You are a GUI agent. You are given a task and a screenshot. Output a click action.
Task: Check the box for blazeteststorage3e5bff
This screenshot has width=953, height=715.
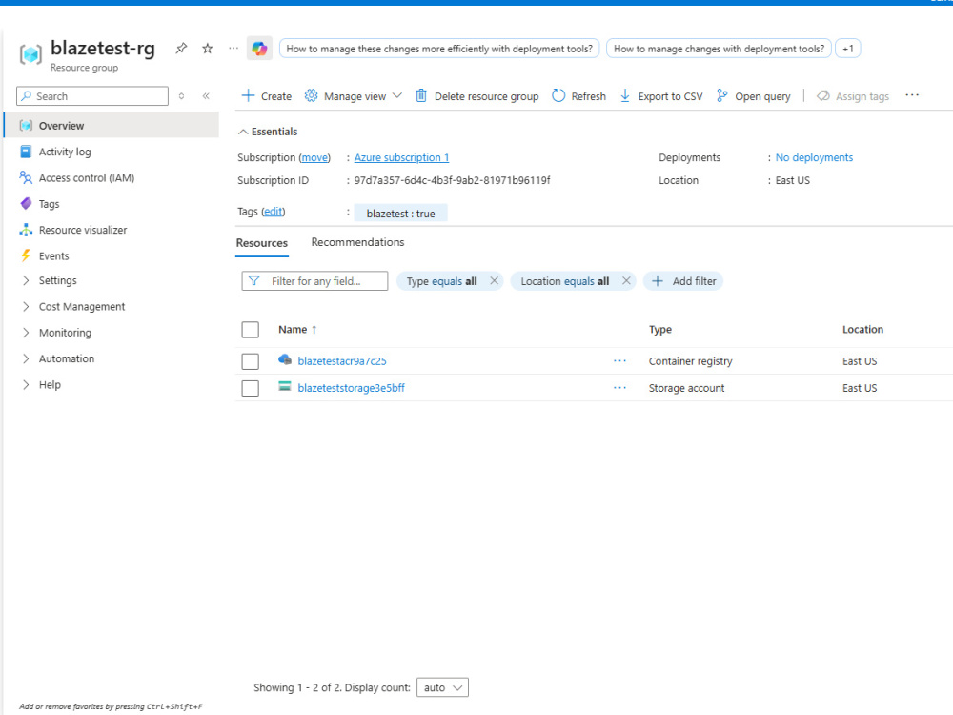coord(251,388)
